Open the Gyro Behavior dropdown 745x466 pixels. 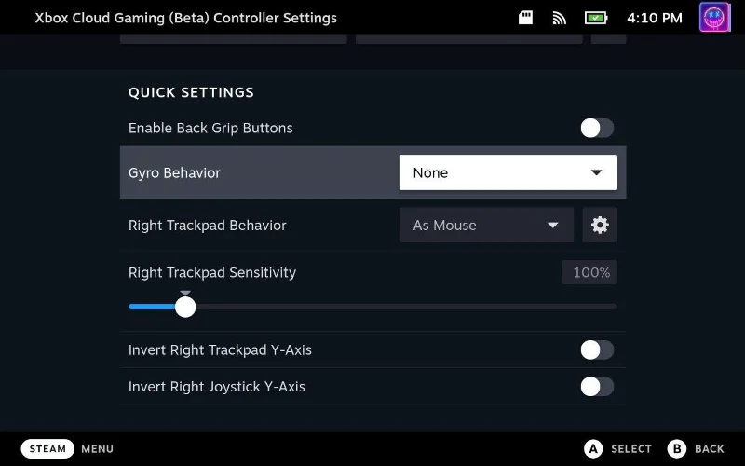508,172
